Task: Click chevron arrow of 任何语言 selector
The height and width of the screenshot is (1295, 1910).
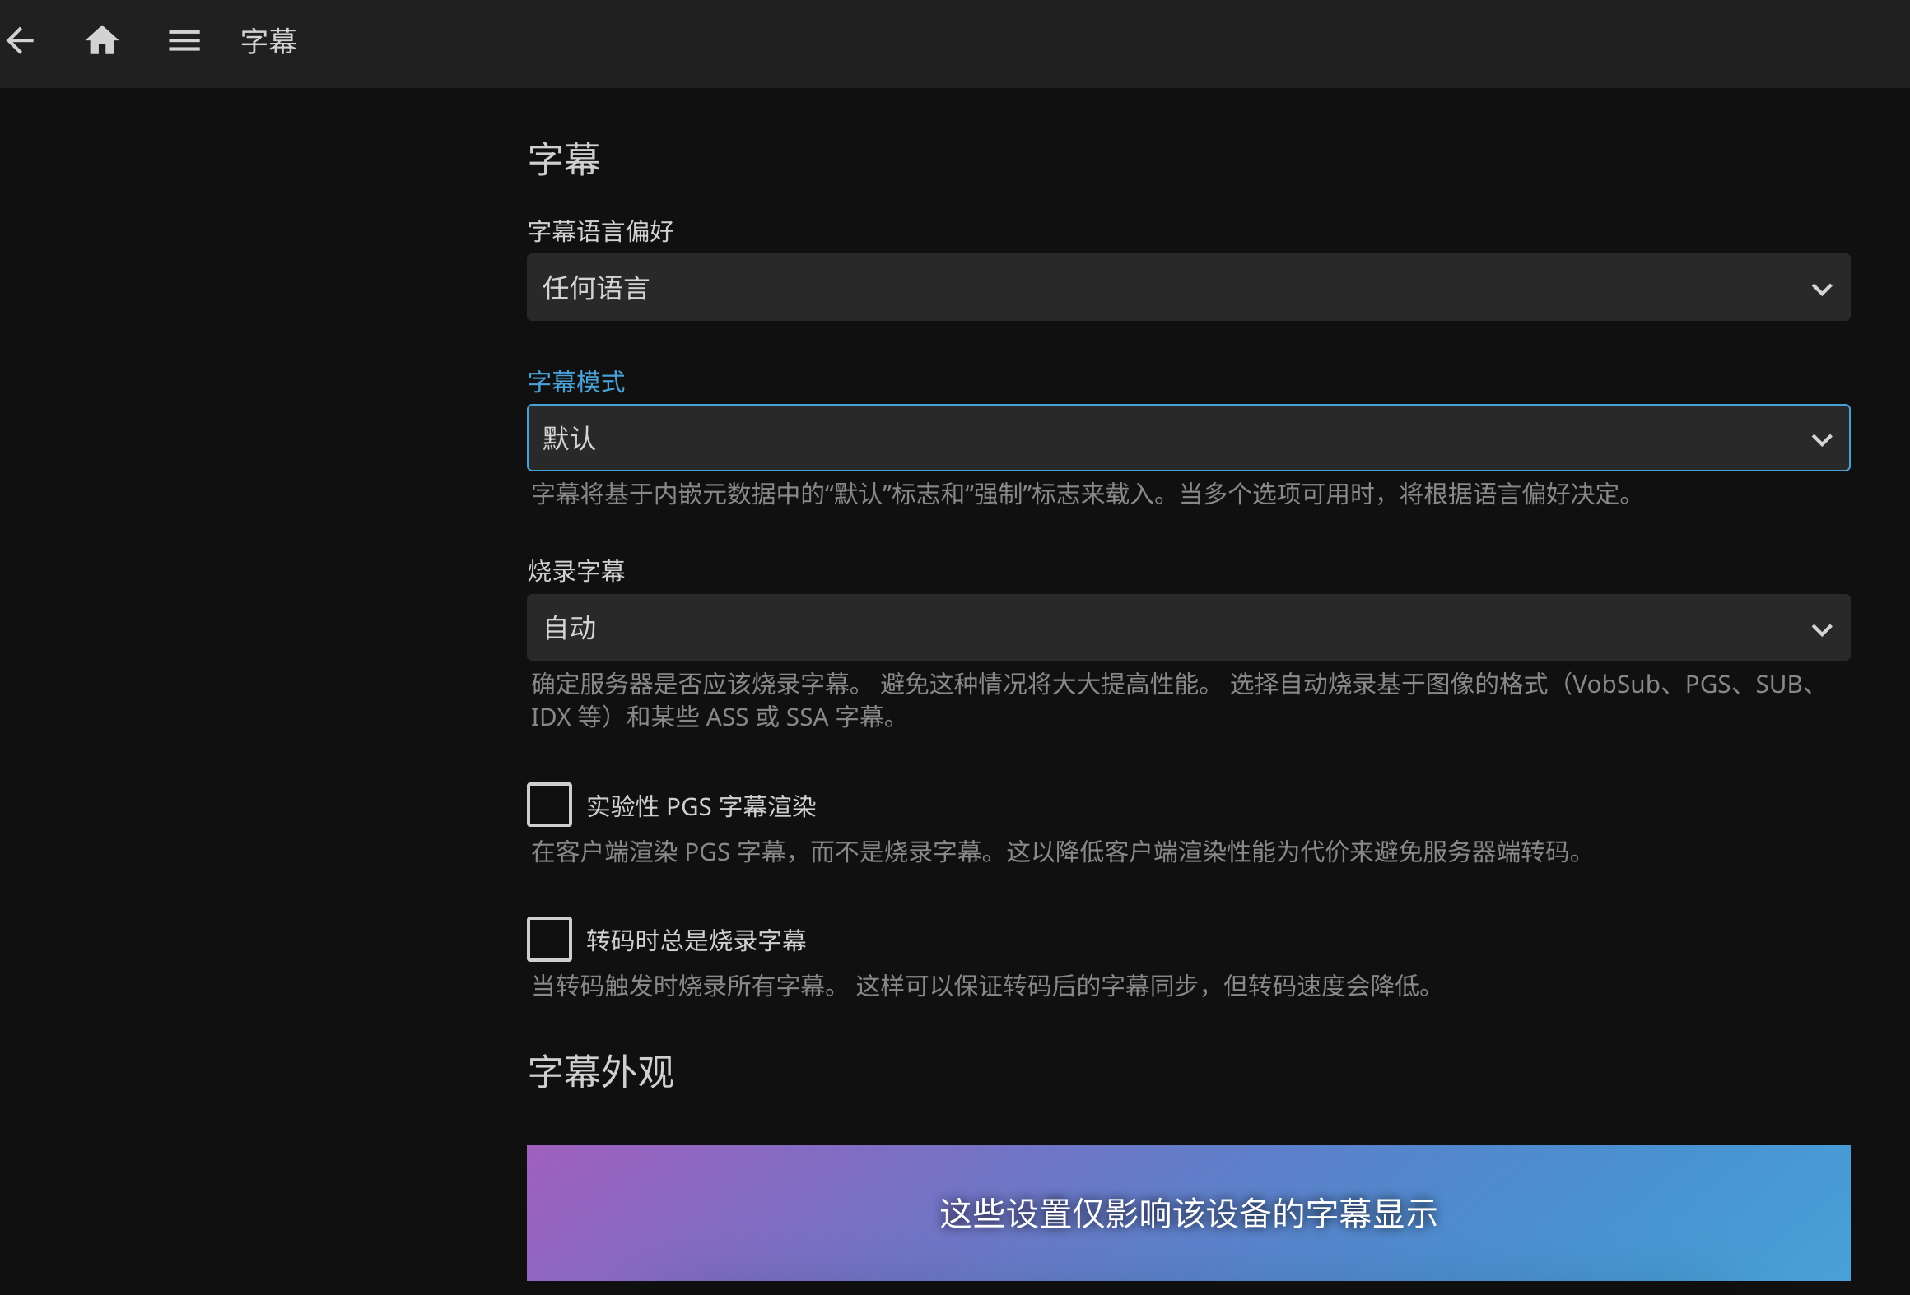Action: pos(1821,289)
